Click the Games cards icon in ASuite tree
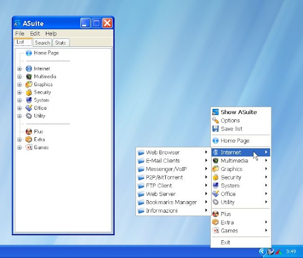The height and width of the screenshot is (258, 303). (x=29, y=147)
